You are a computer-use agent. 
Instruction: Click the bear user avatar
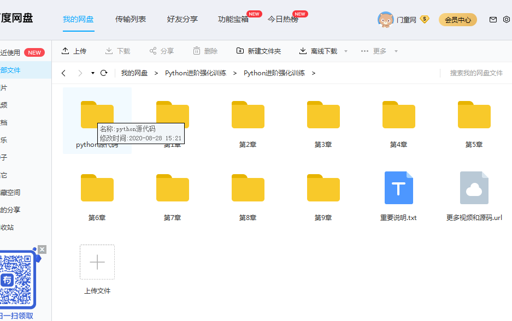click(386, 20)
